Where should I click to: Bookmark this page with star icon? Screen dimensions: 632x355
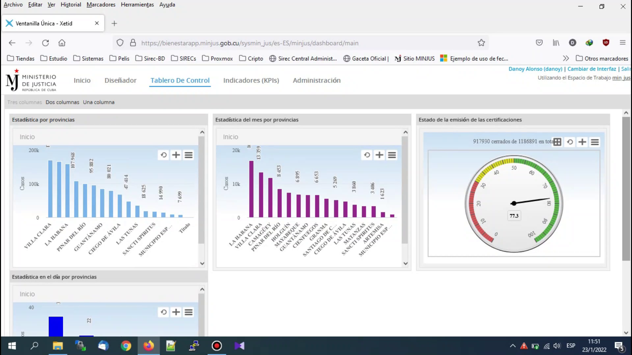(481, 43)
